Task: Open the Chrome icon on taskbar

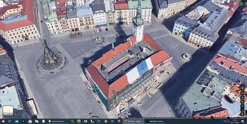Action: [x=105, y=121]
